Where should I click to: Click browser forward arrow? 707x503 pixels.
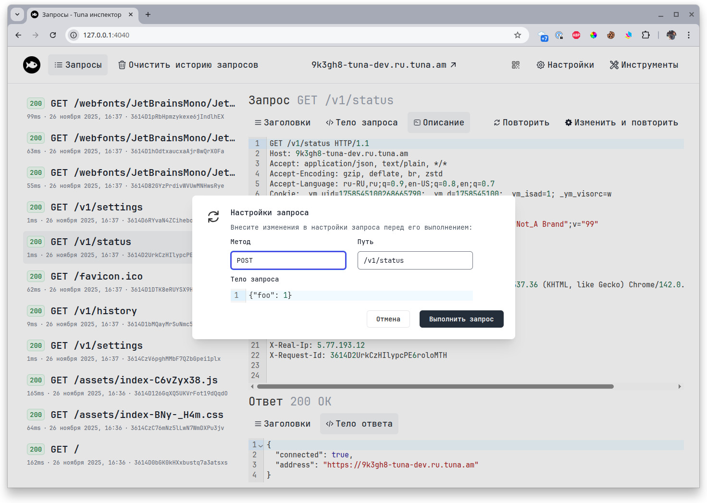pyautogui.click(x=36, y=35)
